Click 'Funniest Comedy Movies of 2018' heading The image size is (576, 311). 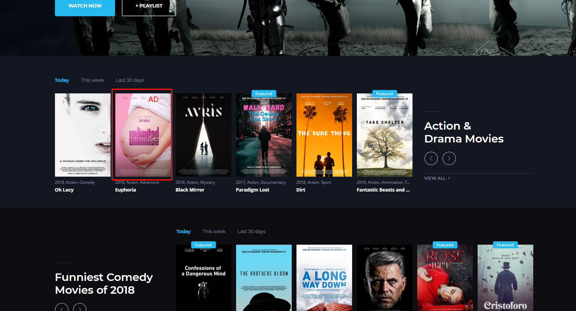pyautogui.click(x=104, y=284)
